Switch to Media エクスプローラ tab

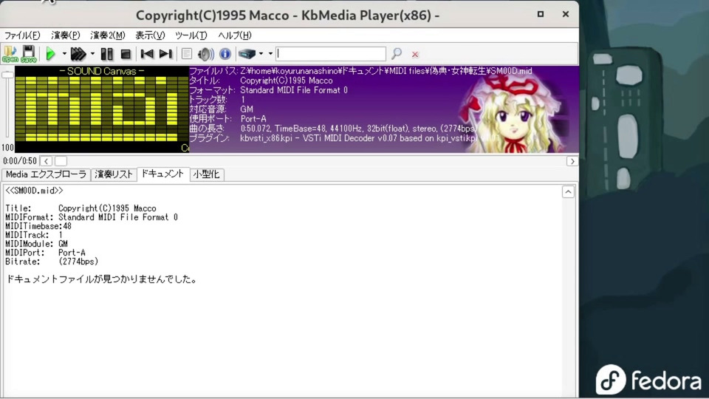(46, 174)
